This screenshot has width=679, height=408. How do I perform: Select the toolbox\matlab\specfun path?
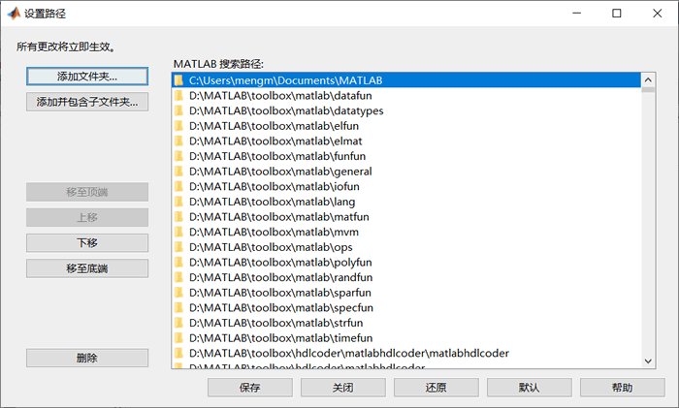click(x=406, y=307)
